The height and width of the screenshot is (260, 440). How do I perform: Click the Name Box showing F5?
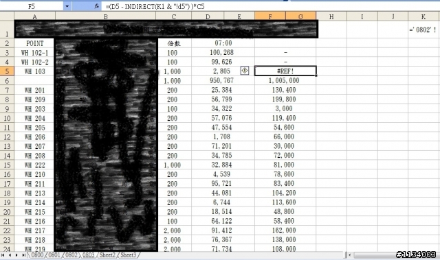(x=32, y=6)
